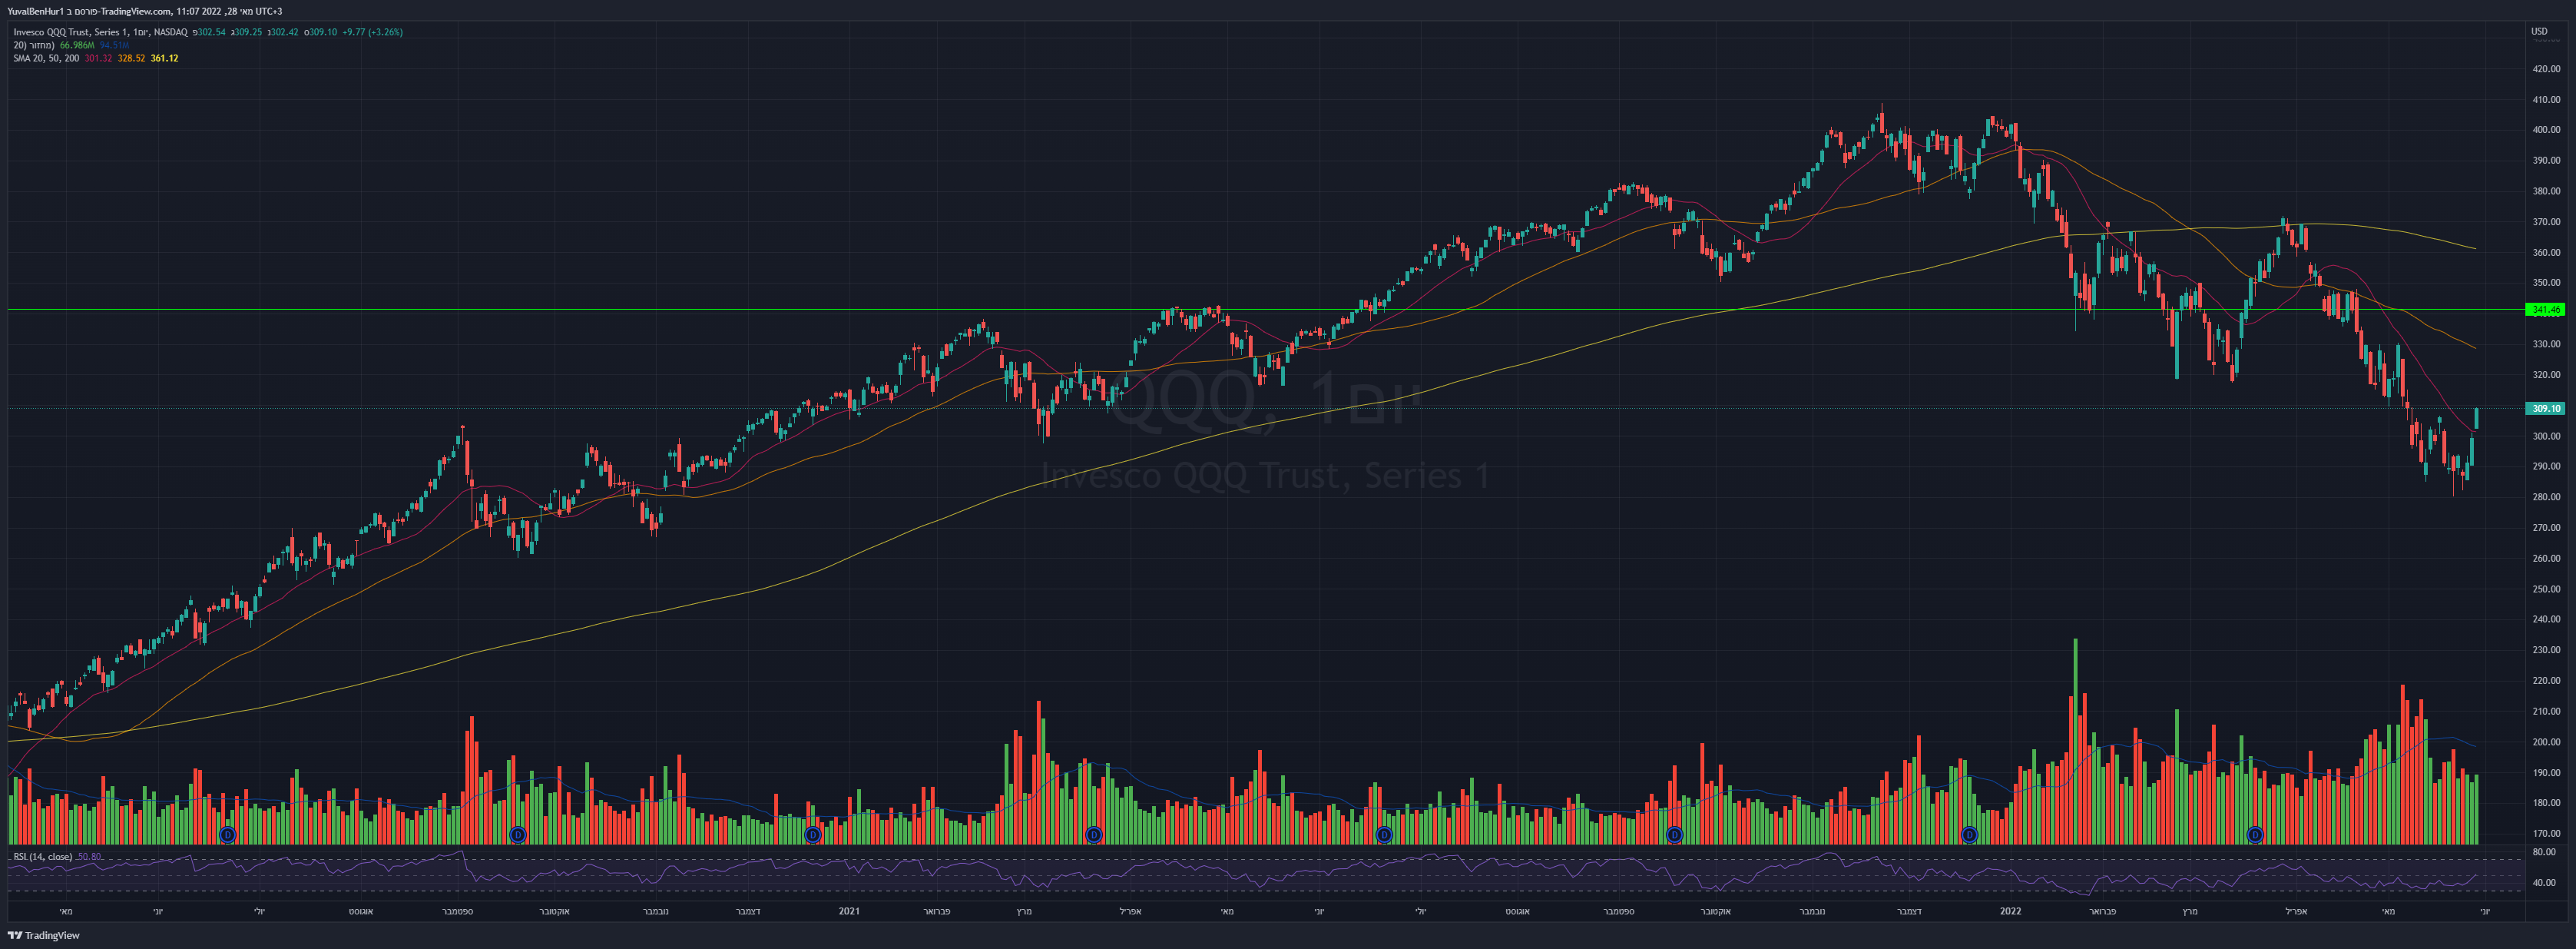This screenshot has width=2576, height=949.
Task: Select the Invesco QQQ Trust symbol legend title
Action: tap(100, 32)
